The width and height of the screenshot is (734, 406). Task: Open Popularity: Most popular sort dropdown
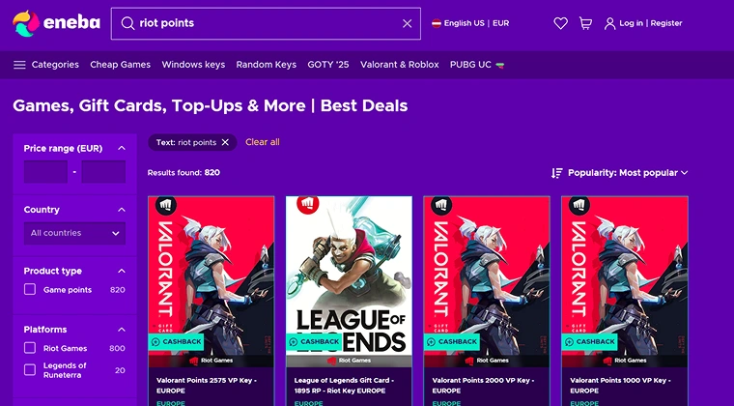point(627,173)
